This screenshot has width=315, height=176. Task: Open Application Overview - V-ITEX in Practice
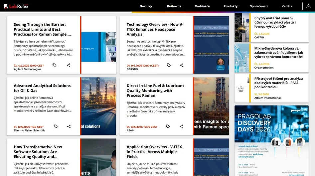(154, 152)
